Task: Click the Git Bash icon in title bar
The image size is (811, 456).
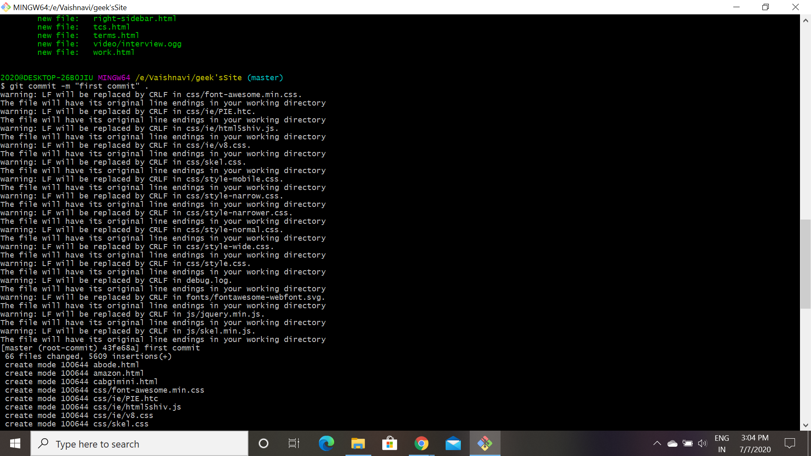Action: (x=6, y=7)
